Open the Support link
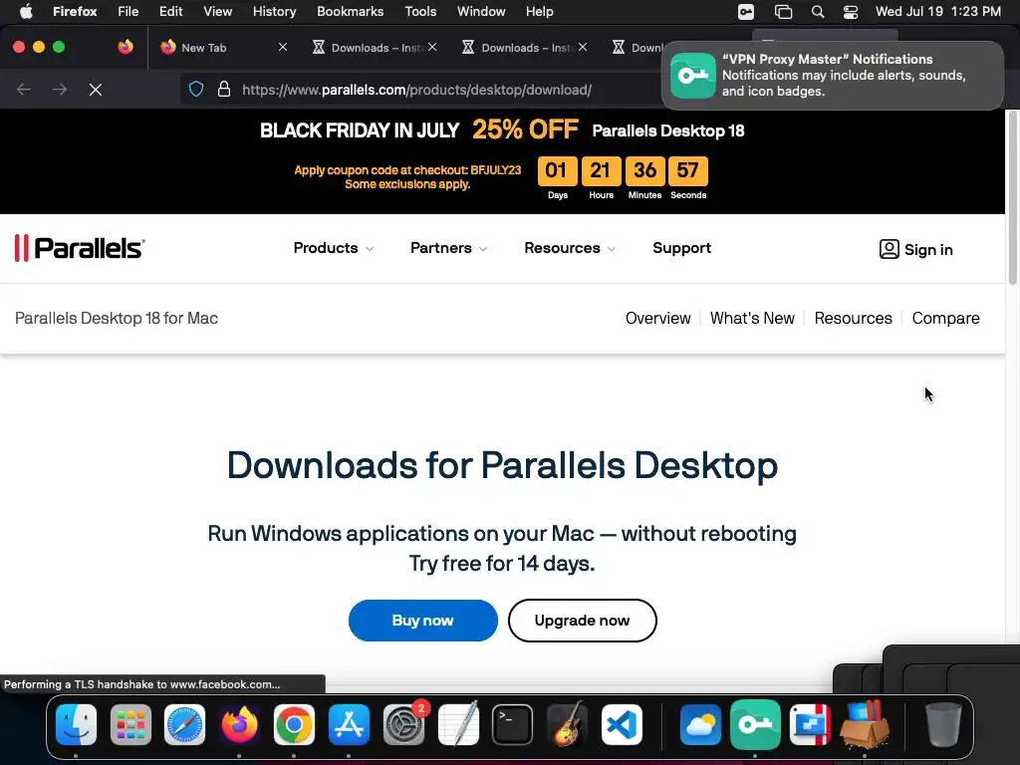 (681, 248)
